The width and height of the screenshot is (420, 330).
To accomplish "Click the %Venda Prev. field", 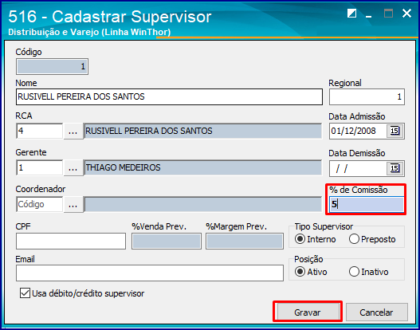I will pyautogui.click(x=167, y=241).
